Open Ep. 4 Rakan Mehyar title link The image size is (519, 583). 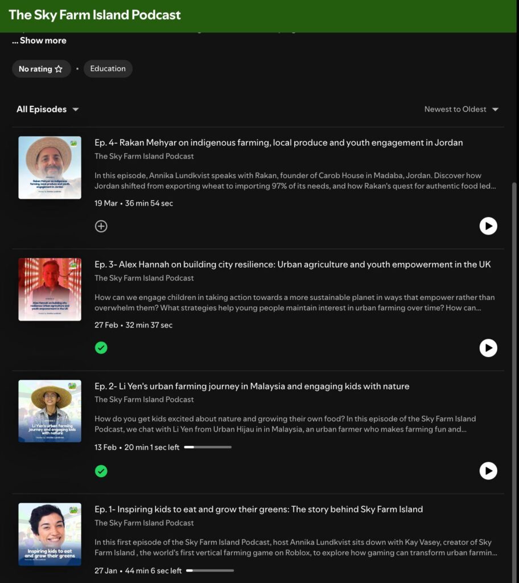pyautogui.click(x=278, y=142)
